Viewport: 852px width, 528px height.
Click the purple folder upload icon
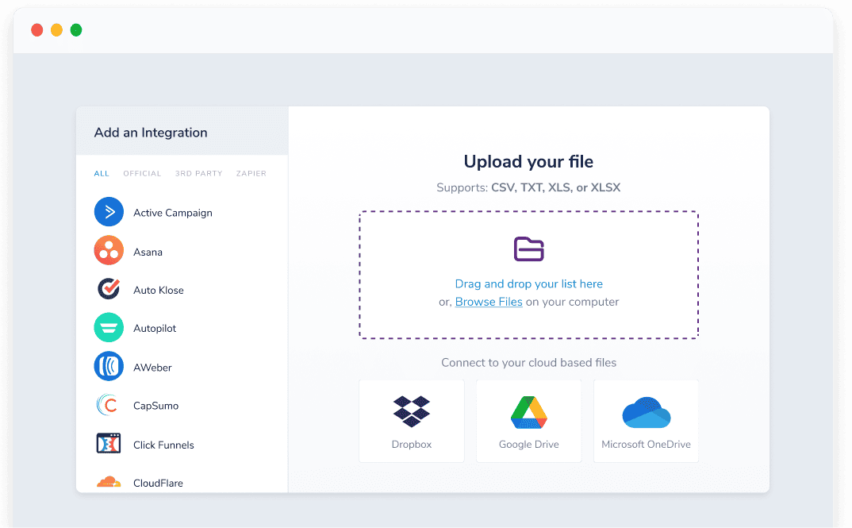coord(528,249)
